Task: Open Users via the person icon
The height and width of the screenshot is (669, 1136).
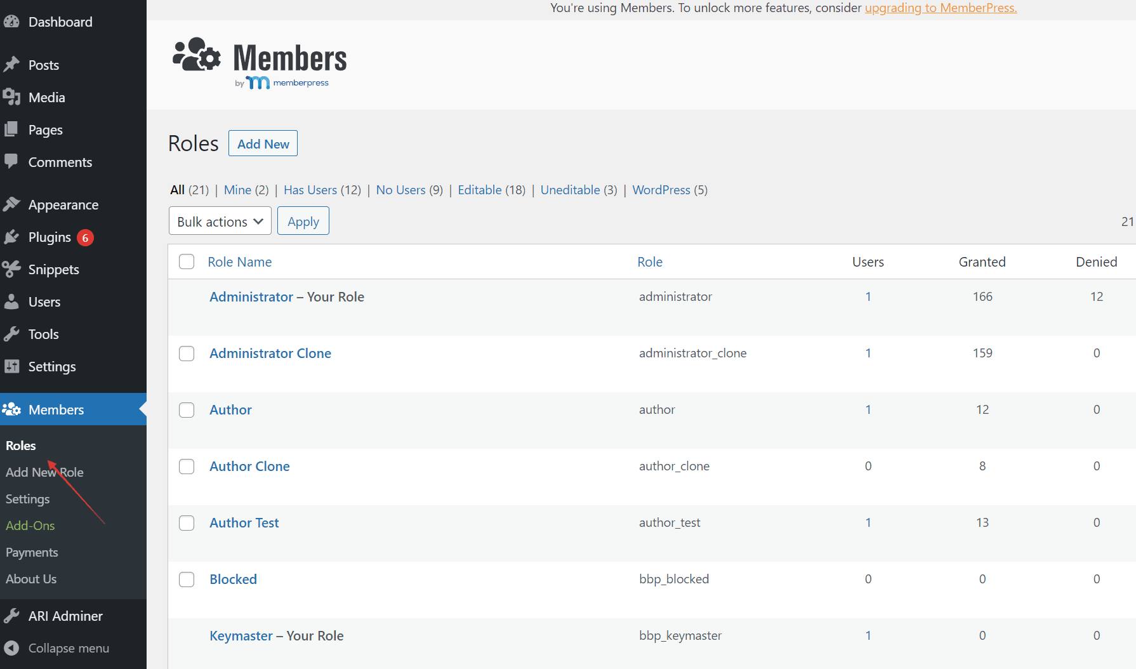Action: [x=12, y=301]
